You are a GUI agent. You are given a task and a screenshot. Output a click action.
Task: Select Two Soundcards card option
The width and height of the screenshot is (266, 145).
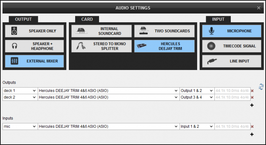tap(164, 31)
